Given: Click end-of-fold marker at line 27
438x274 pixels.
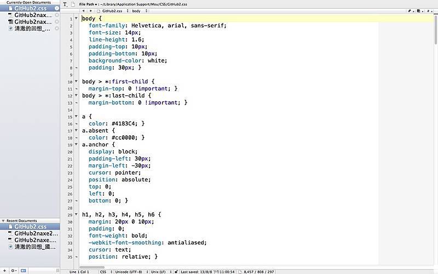Looking at the screenshot, I should 77,201.
